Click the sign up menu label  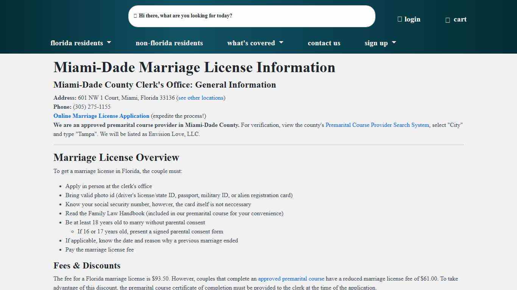point(376,43)
